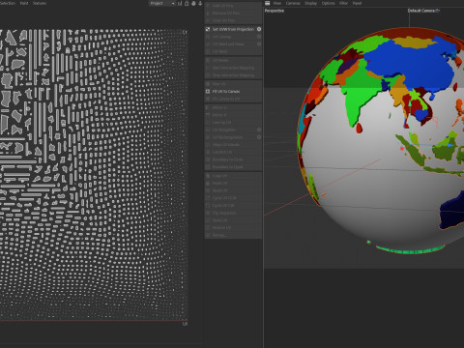Open the Textures menu in UV editor
This screenshot has width=464, height=348.
tap(40, 3)
